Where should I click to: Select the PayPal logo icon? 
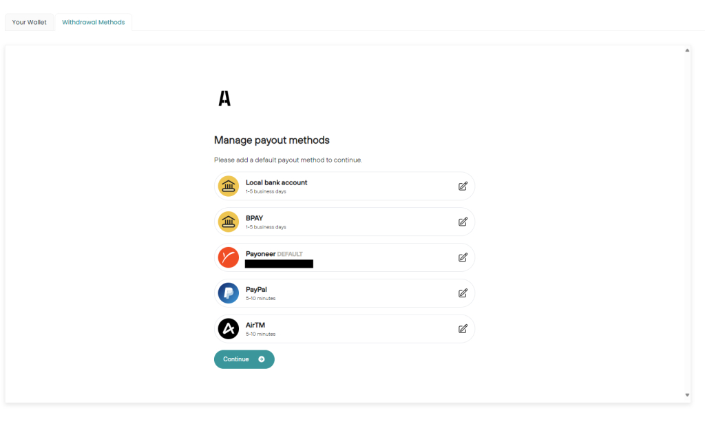pos(228,293)
